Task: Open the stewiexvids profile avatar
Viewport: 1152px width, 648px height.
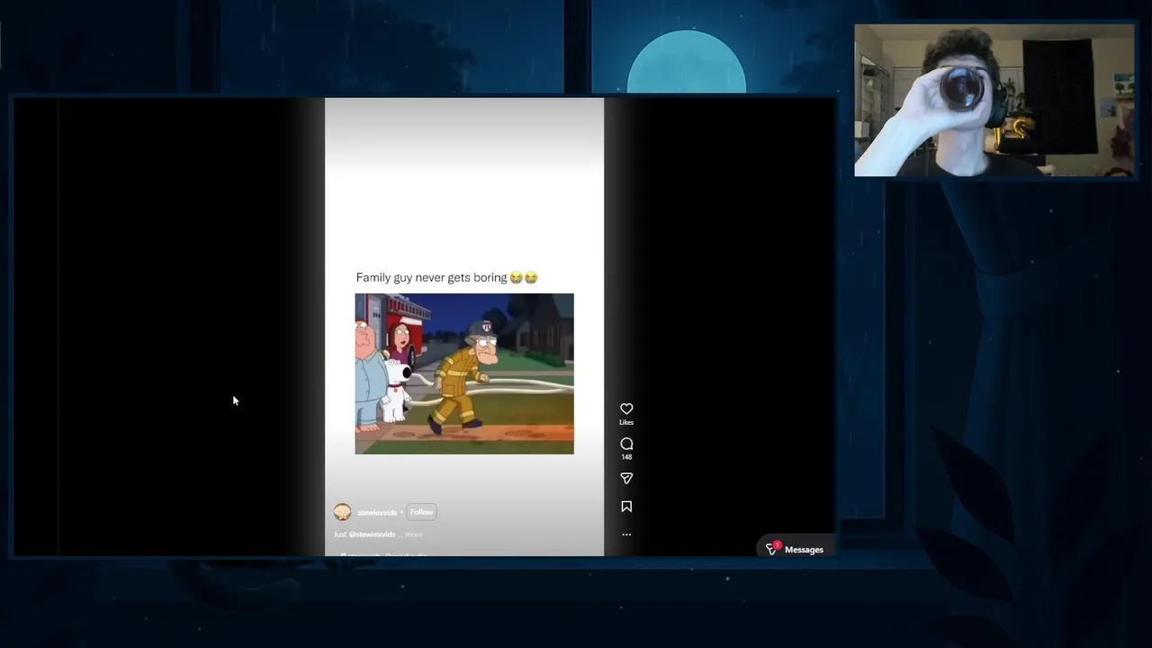Action: tap(342, 512)
